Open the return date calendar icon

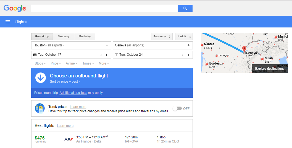pos(116,55)
